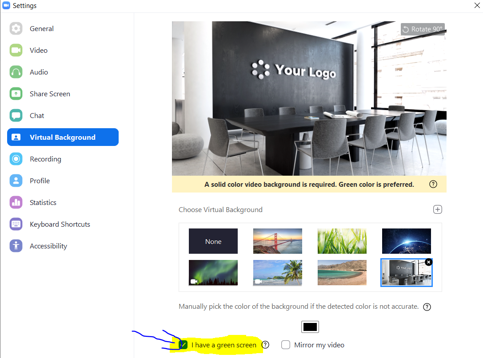This screenshot has width=483, height=358.
Task: Open help icon beside solid color warning
Action: (433, 184)
